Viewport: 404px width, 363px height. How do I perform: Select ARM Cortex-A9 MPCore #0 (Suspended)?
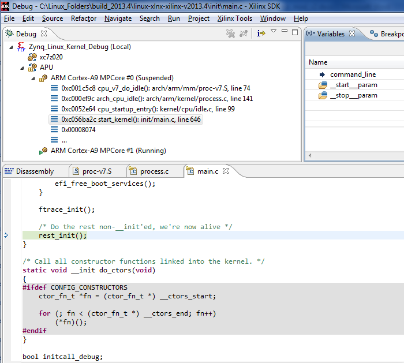coord(112,78)
